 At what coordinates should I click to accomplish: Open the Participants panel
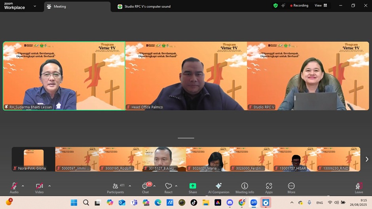click(x=116, y=187)
